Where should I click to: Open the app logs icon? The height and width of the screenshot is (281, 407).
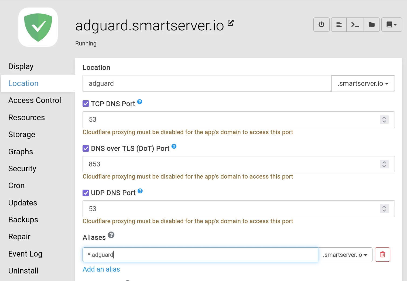click(x=338, y=24)
